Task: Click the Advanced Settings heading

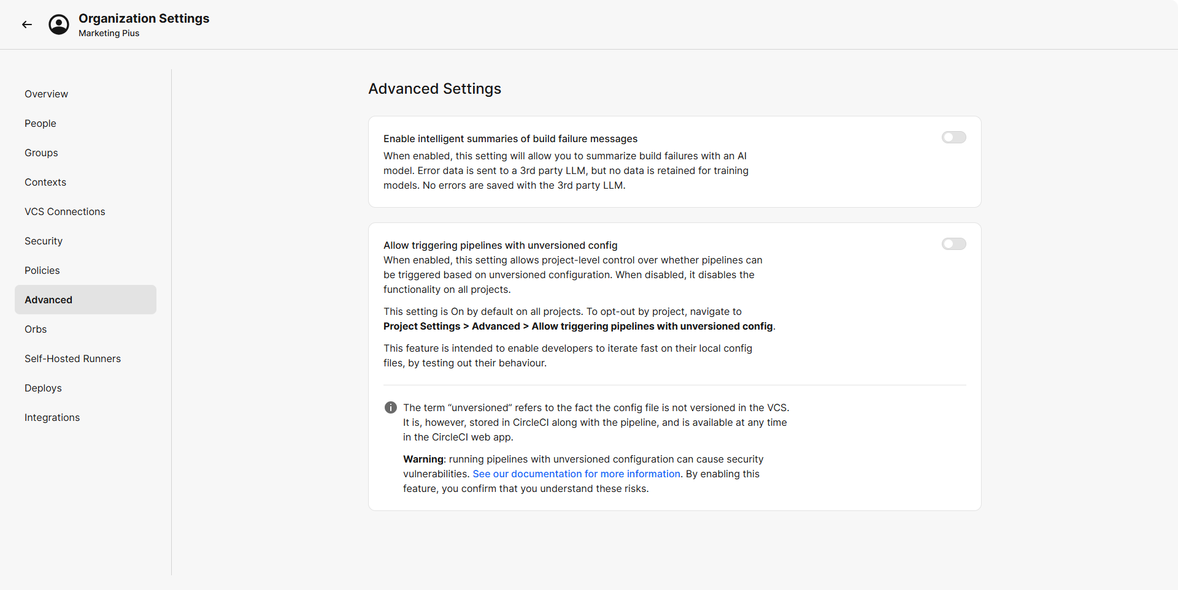Action: pyautogui.click(x=434, y=89)
